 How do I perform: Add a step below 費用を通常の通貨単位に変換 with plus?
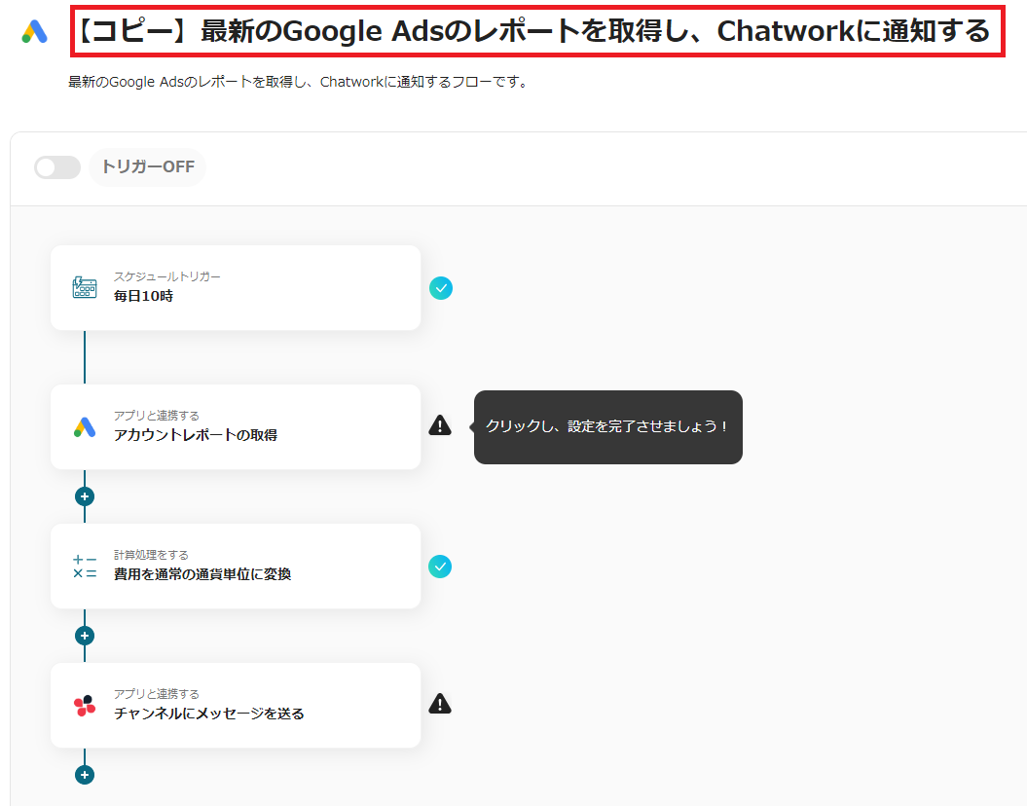tap(85, 636)
